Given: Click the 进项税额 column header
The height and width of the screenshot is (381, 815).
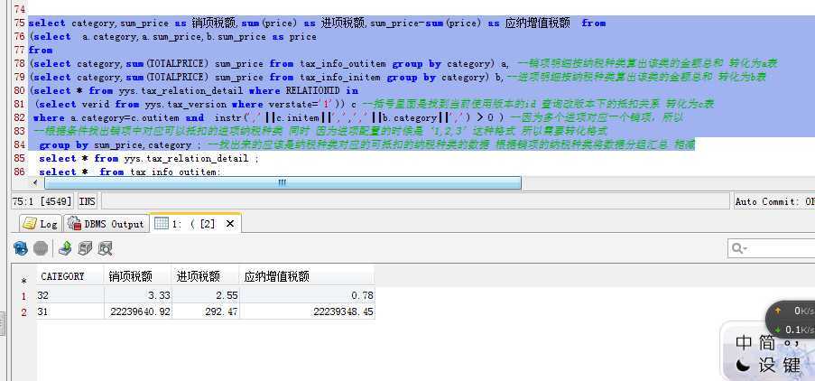Looking at the screenshot, I should [x=205, y=276].
